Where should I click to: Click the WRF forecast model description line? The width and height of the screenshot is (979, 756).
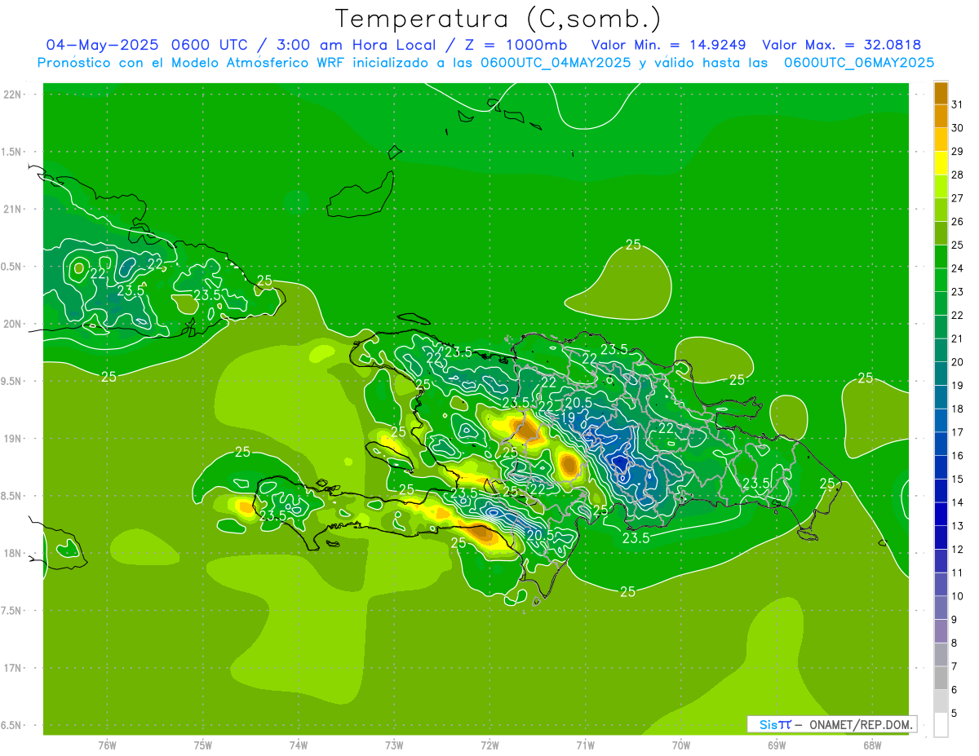point(485,62)
